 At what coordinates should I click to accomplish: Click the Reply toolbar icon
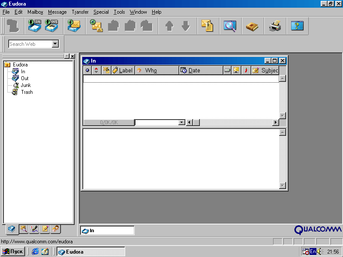tap(113, 26)
